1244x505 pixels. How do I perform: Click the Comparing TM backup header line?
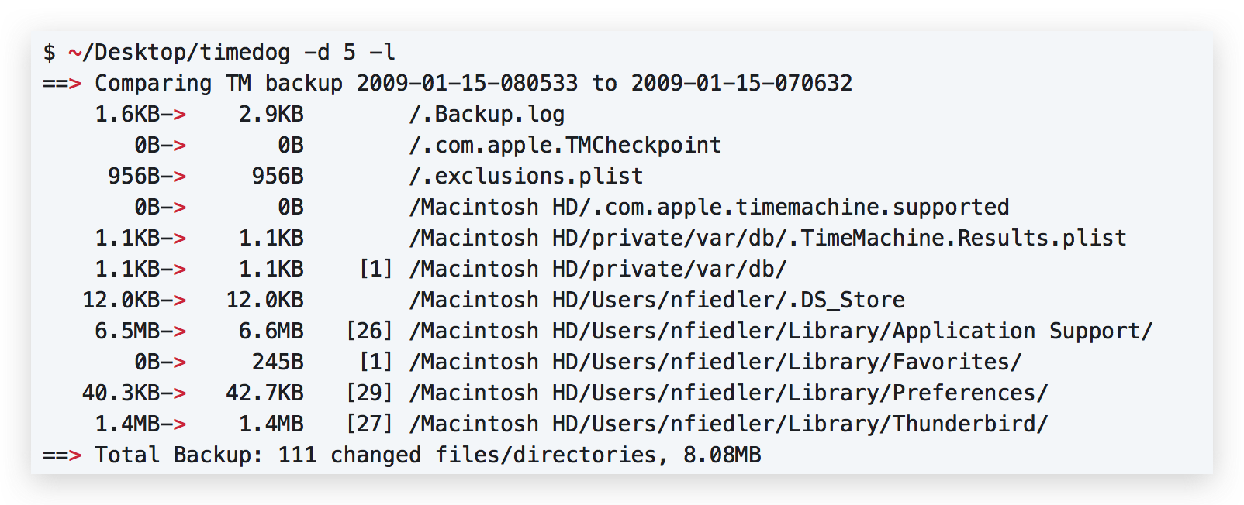447,83
